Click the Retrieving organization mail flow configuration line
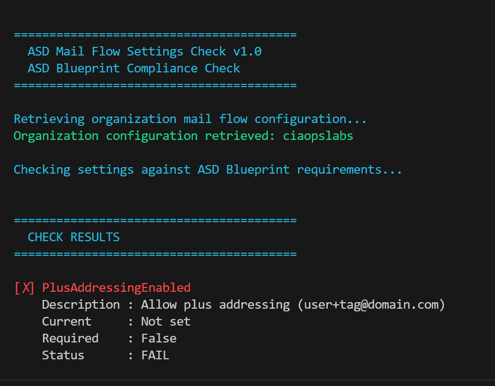 (x=190, y=119)
